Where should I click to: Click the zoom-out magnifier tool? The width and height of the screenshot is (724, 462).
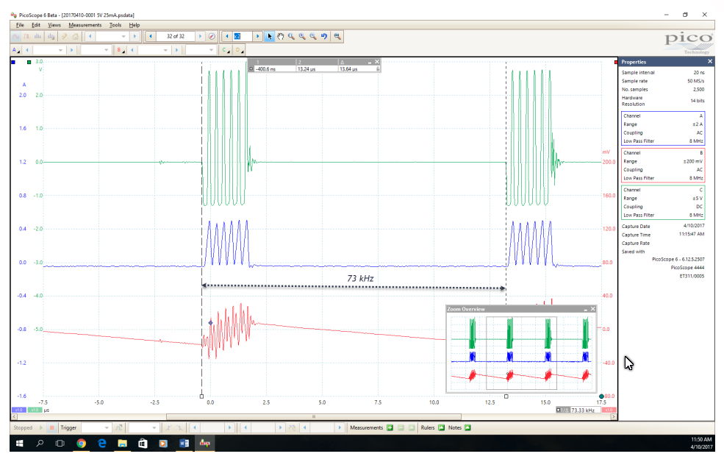pos(313,36)
